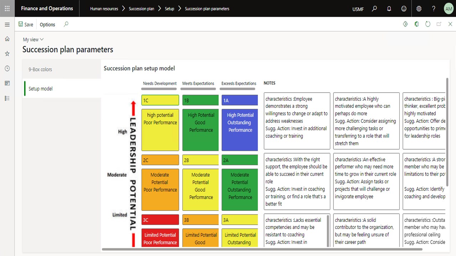Open notifications bell

tap(389, 9)
